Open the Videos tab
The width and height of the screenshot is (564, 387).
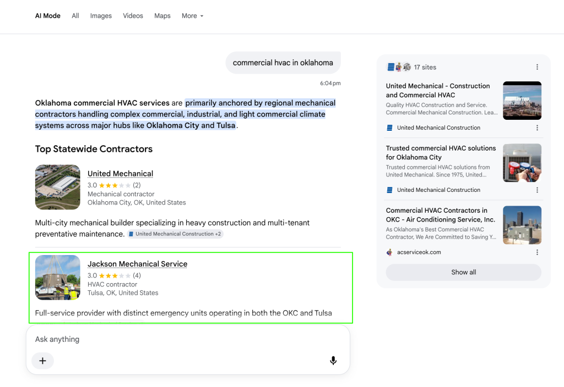(x=133, y=16)
